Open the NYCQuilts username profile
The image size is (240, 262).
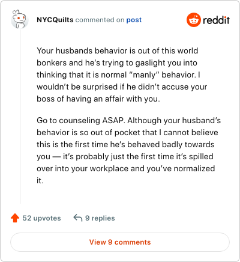pos(55,20)
